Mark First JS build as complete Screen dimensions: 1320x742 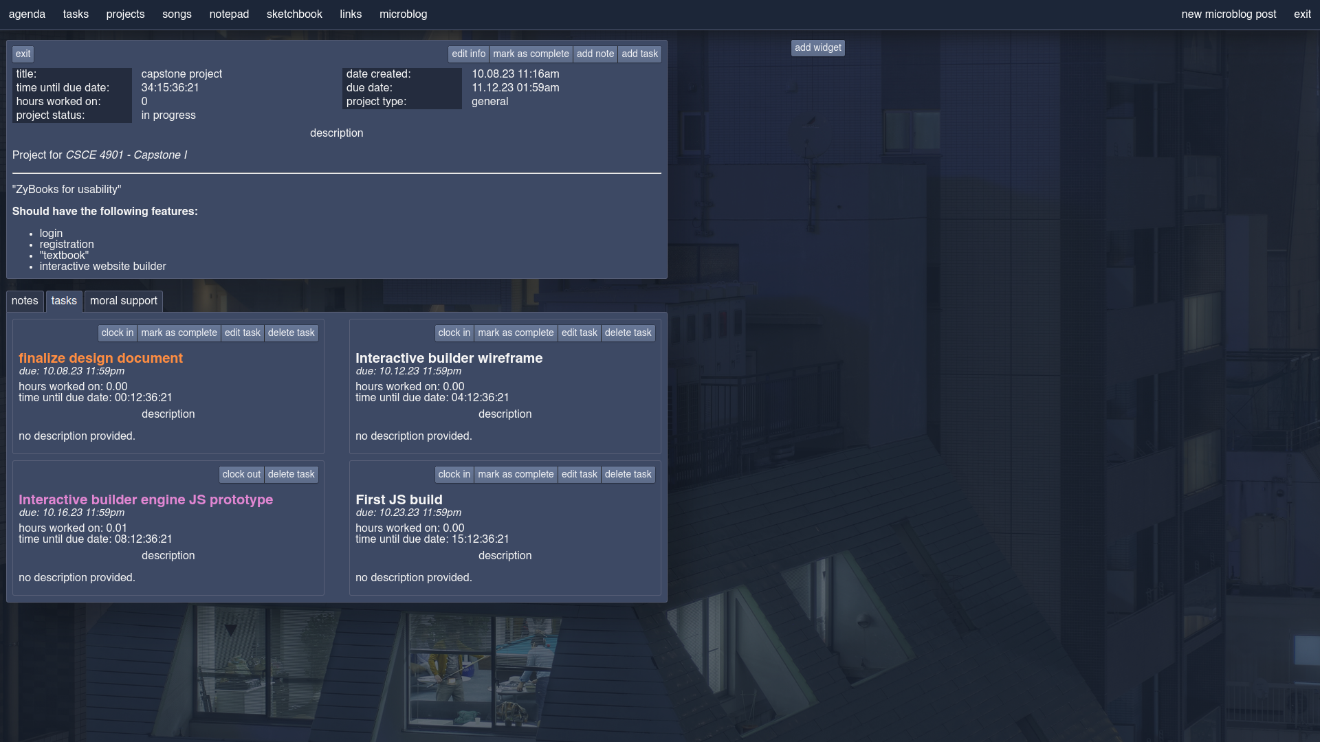[516, 475]
